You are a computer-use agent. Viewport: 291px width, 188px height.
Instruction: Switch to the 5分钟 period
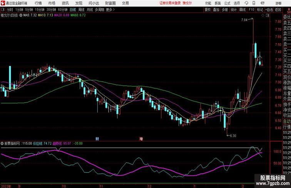29,10
